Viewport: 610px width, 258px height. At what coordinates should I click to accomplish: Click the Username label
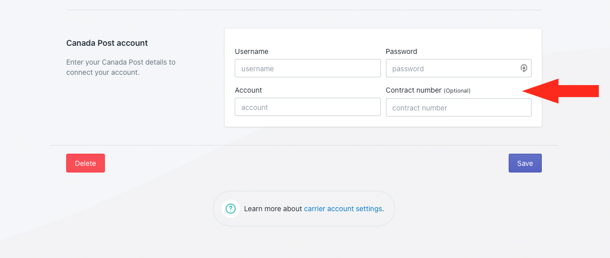pyautogui.click(x=252, y=51)
